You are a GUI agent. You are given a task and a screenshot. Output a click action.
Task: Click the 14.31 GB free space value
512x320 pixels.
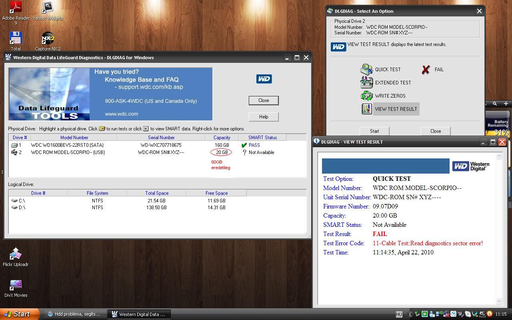pos(216,207)
